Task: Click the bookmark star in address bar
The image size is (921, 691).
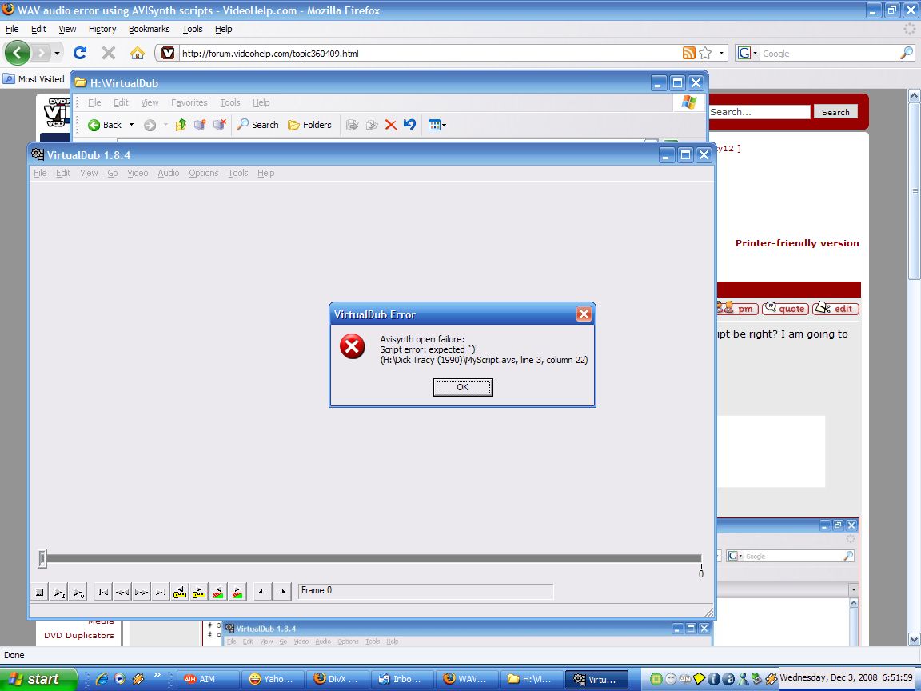Action: (705, 54)
